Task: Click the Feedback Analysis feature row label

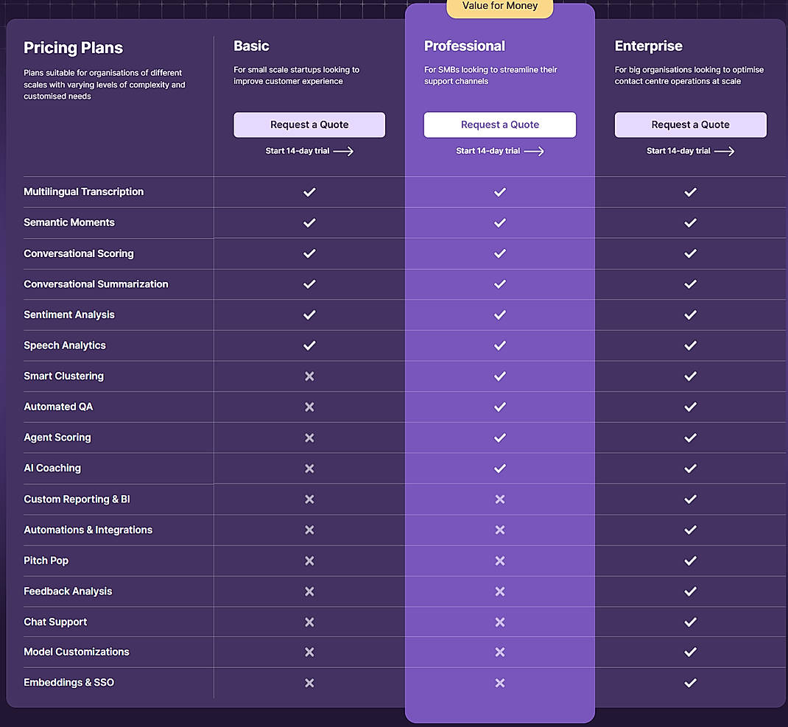Action: (68, 591)
